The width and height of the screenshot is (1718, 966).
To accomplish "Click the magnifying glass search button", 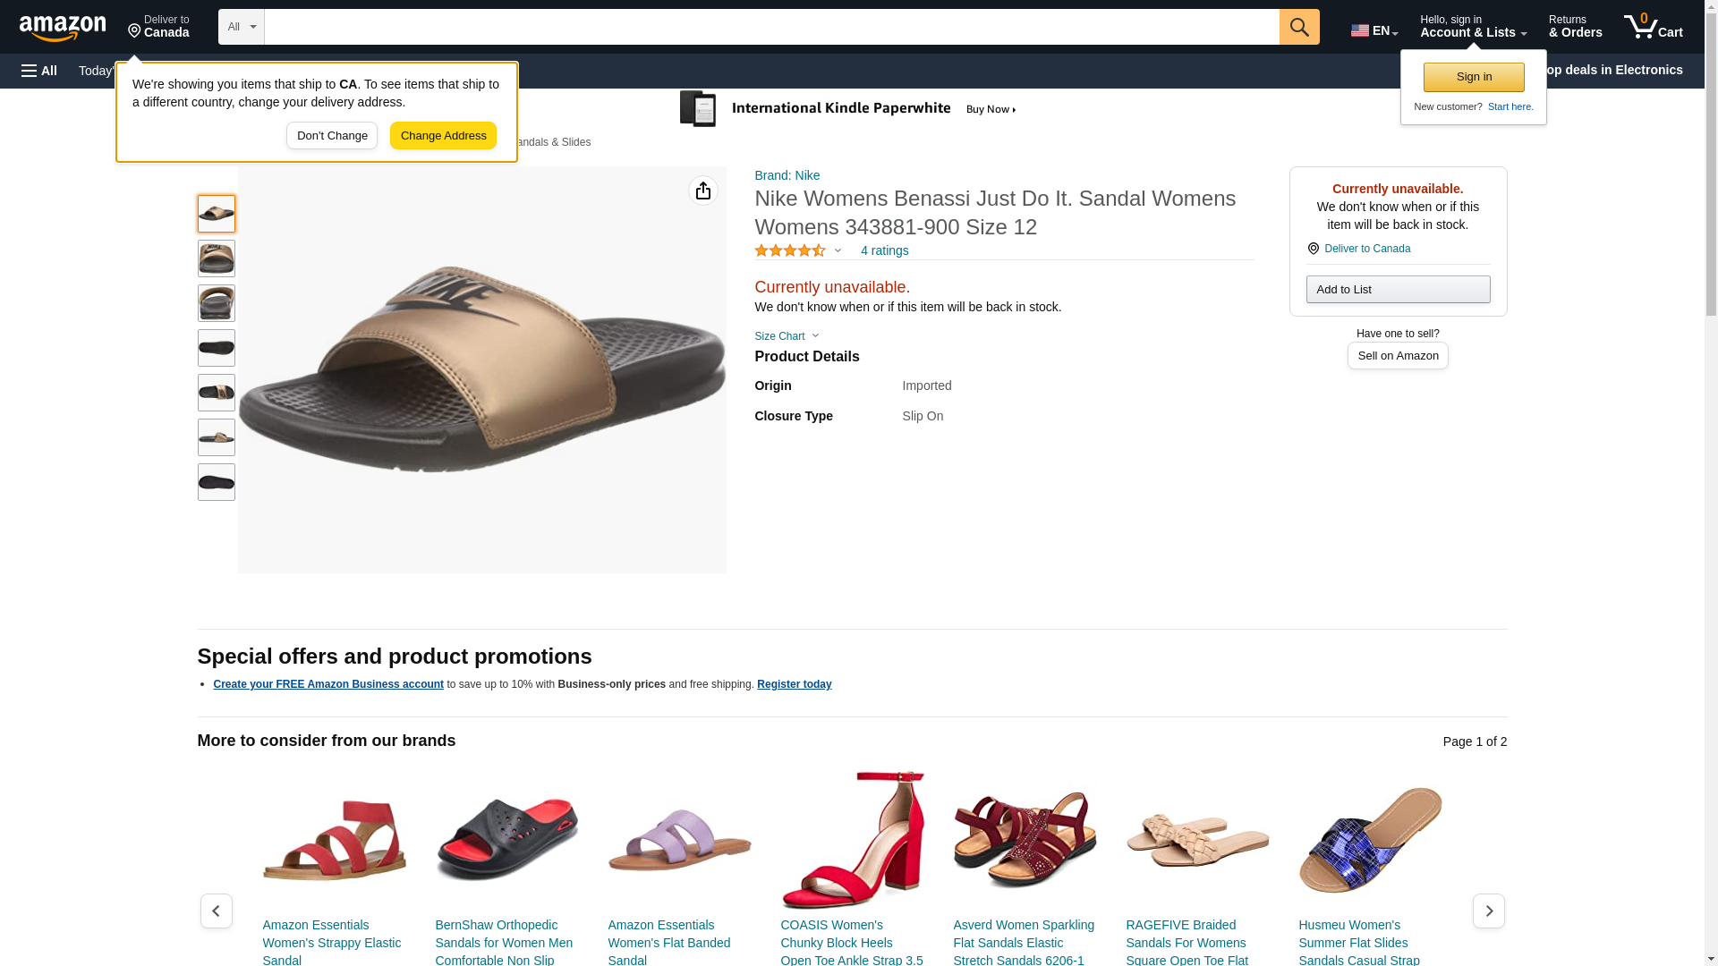I will (1299, 27).
